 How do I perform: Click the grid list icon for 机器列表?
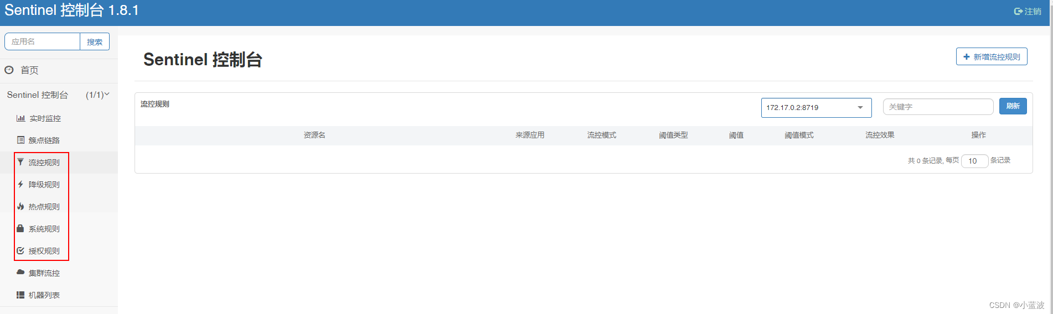(20, 295)
